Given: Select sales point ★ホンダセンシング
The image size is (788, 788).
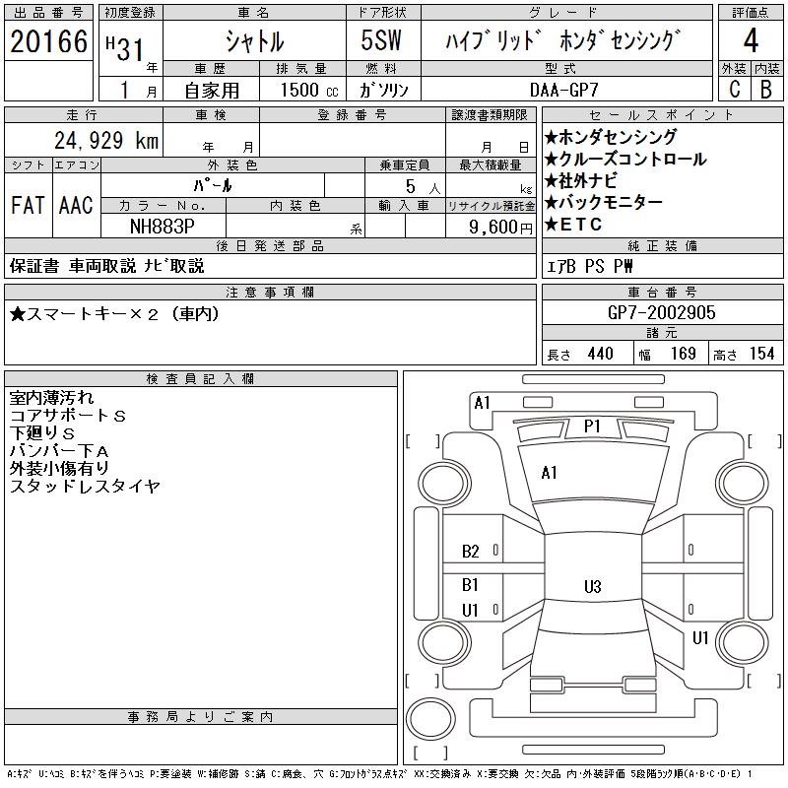Looking at the screenshot, I should (x=610, y=137).
